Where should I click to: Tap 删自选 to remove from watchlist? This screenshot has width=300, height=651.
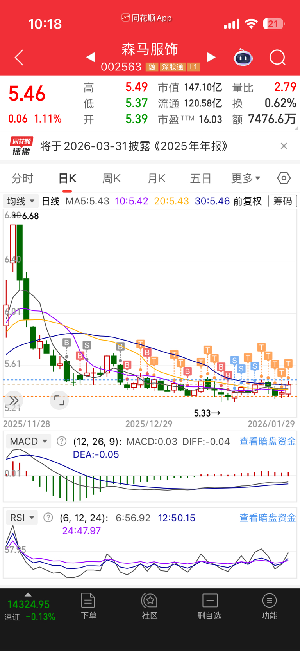[209, 606]
